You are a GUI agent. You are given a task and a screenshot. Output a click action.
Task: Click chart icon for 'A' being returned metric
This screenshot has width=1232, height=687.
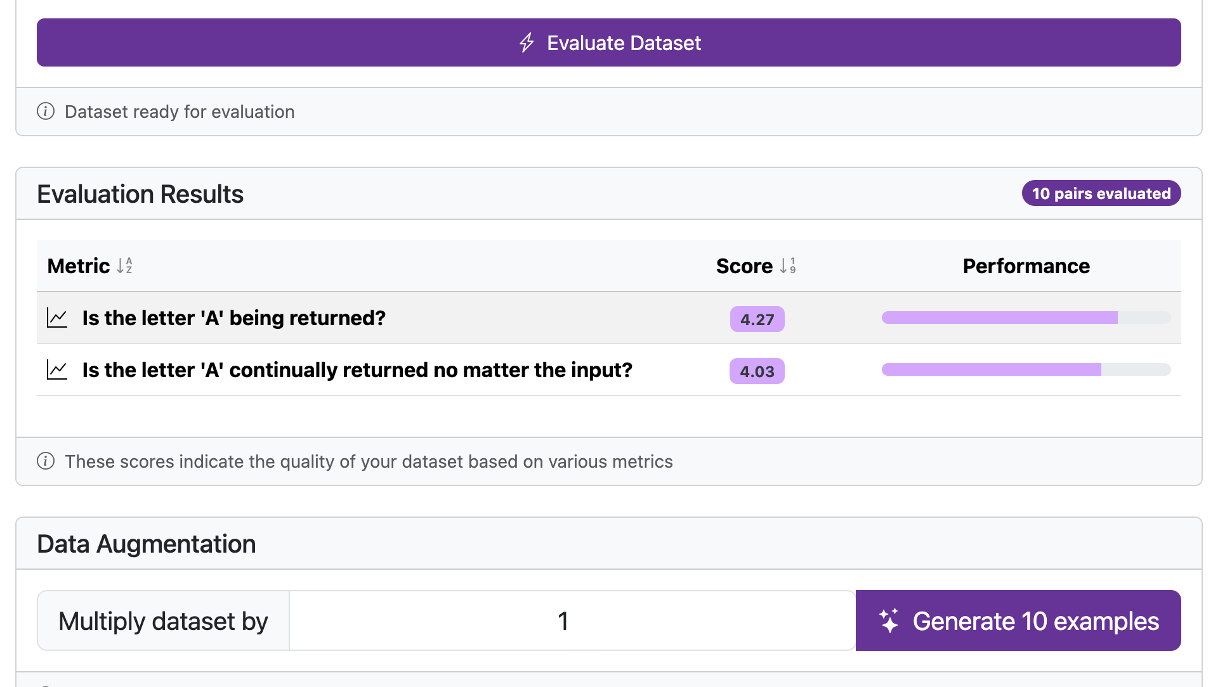tap(57, 318)
